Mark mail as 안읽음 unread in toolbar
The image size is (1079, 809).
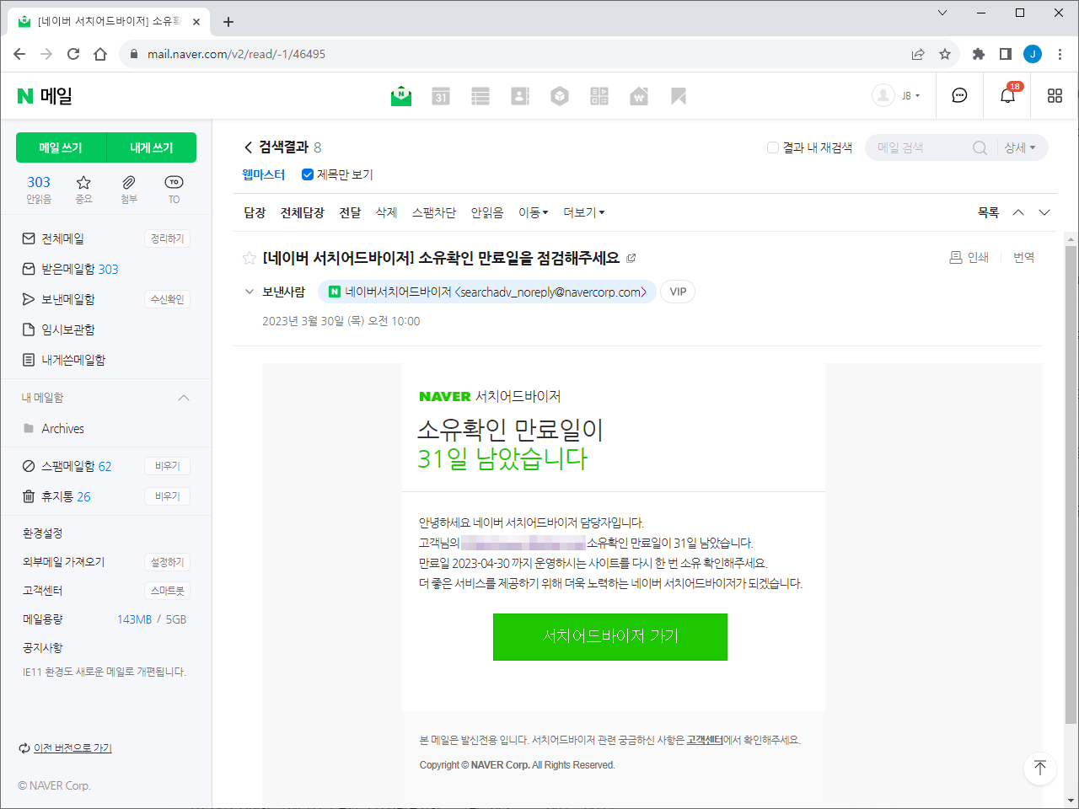pos(487,212)
